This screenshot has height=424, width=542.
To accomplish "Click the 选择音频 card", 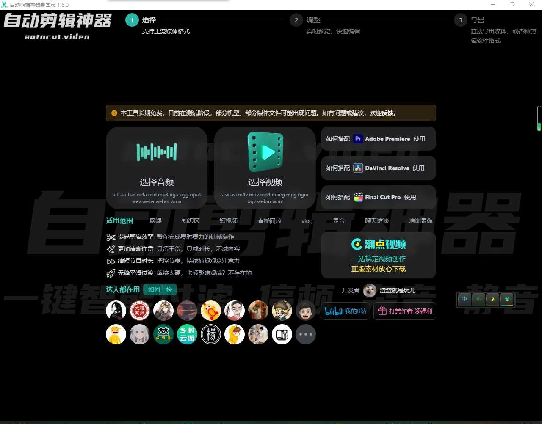I will (157, 168).
